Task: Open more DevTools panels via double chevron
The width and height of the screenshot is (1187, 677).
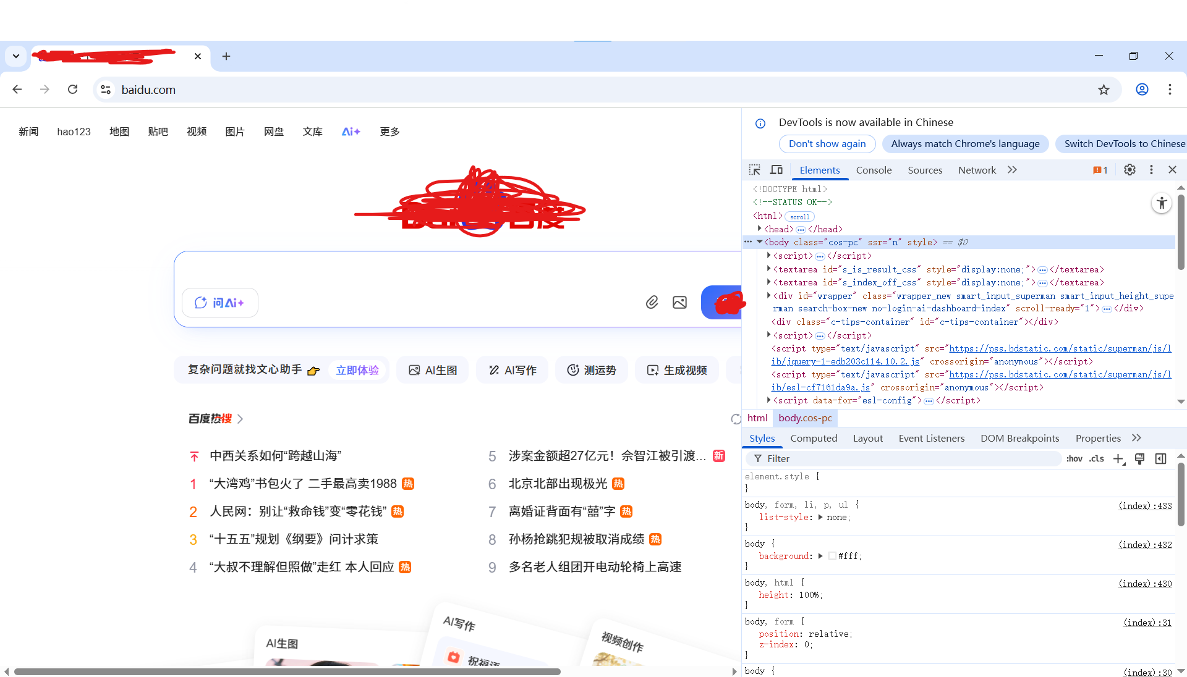Action: point(1012,170)
